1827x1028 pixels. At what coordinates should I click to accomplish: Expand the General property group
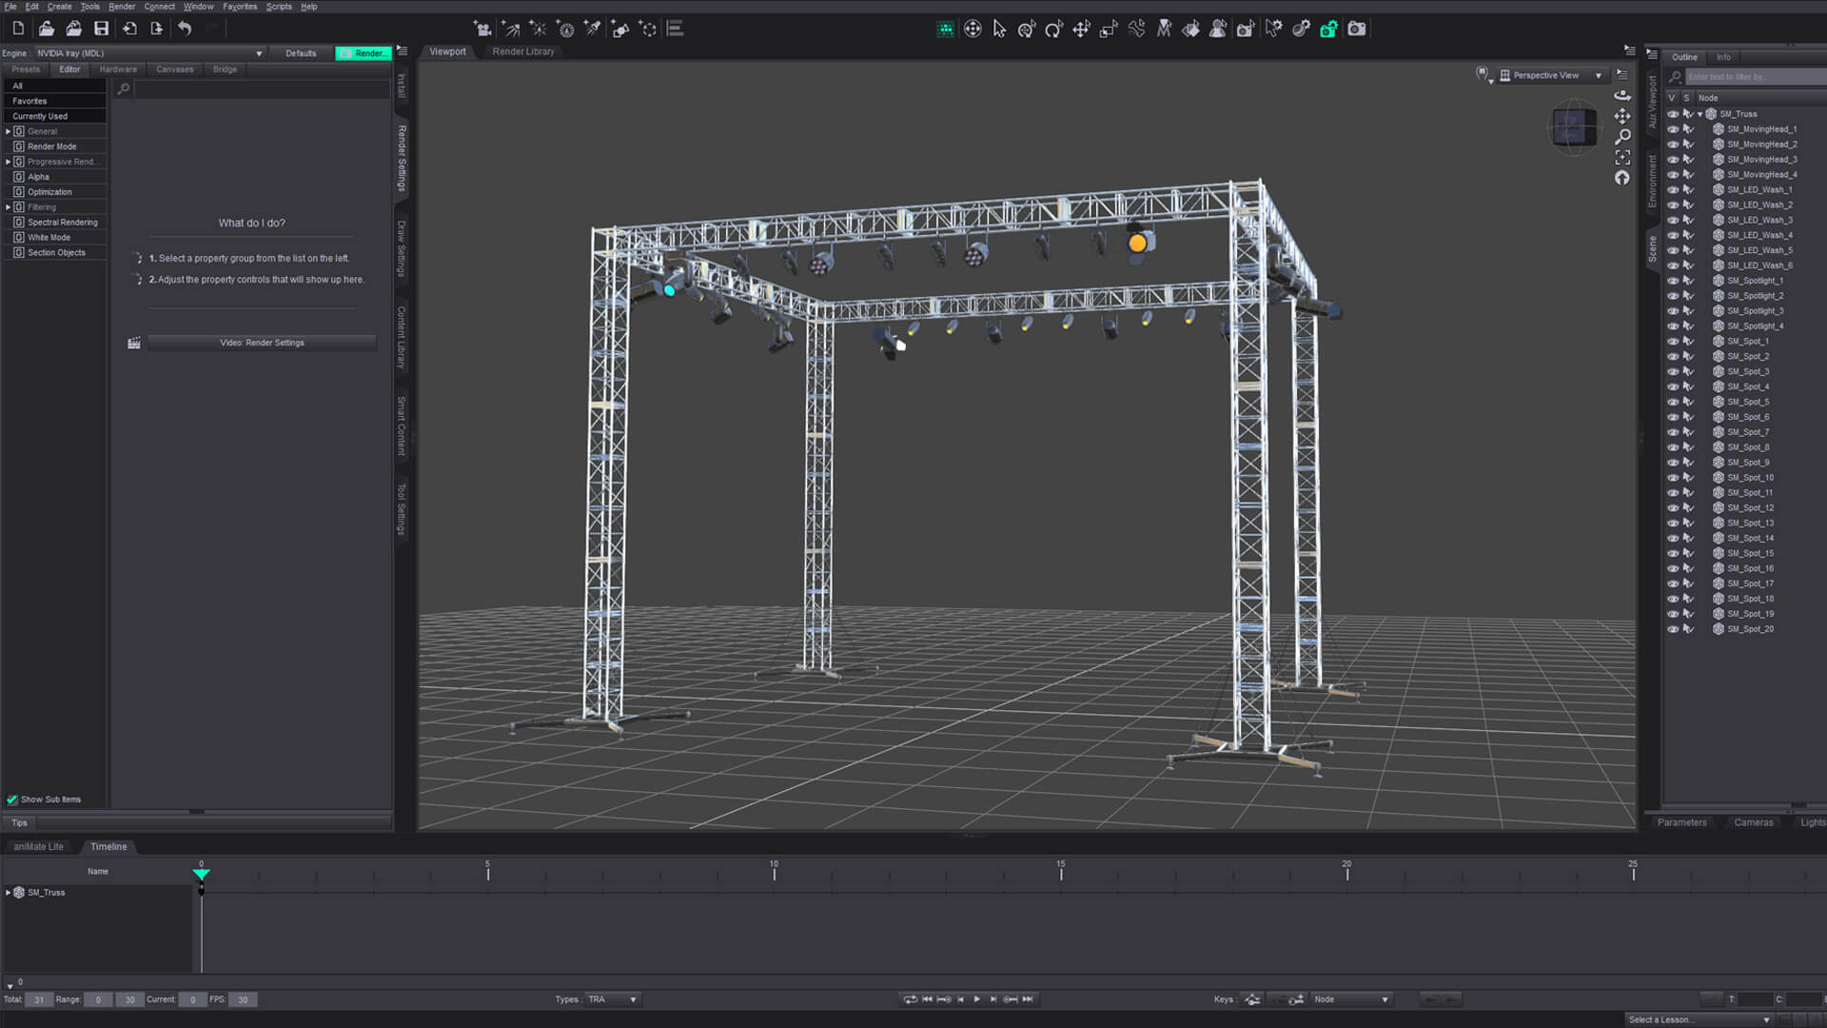point(9,131)
